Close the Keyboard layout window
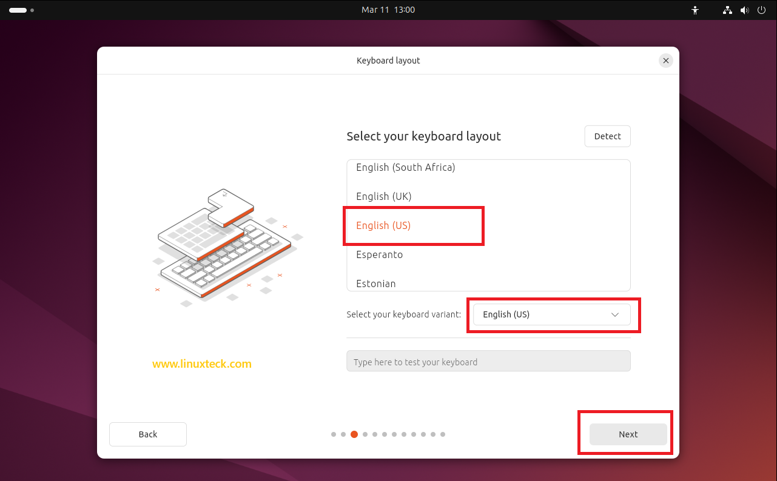Image resolution: width=777 pixels, height=481 pixels. [x=665, y=60]
